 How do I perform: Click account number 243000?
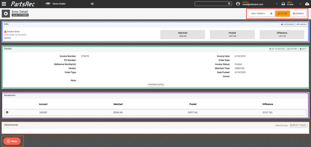point(43,112)
